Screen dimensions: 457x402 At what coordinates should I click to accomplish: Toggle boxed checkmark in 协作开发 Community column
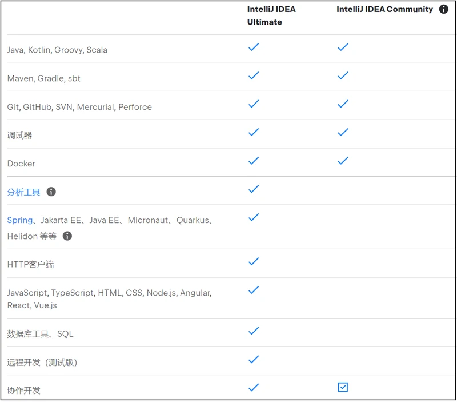(x=343, y=387)
